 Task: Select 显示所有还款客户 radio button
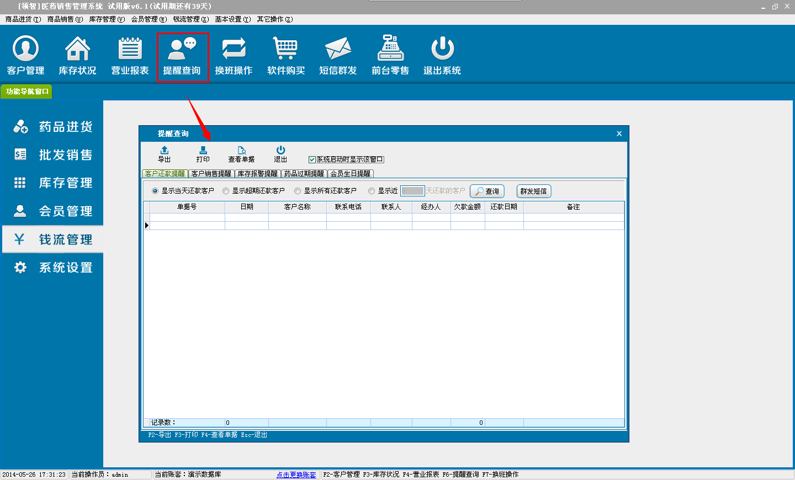pyautogui.click(x=298, y=191)
